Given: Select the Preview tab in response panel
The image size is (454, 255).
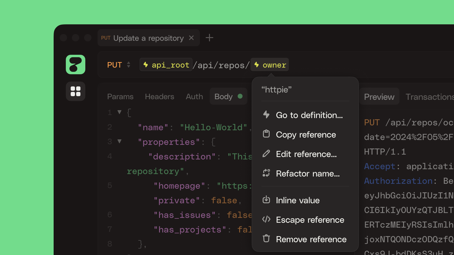Looking at the screenshot, I should (x=379, y=97).
